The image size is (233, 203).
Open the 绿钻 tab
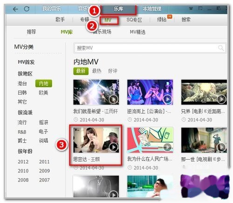pyautogui.click(x=162, y=20)
